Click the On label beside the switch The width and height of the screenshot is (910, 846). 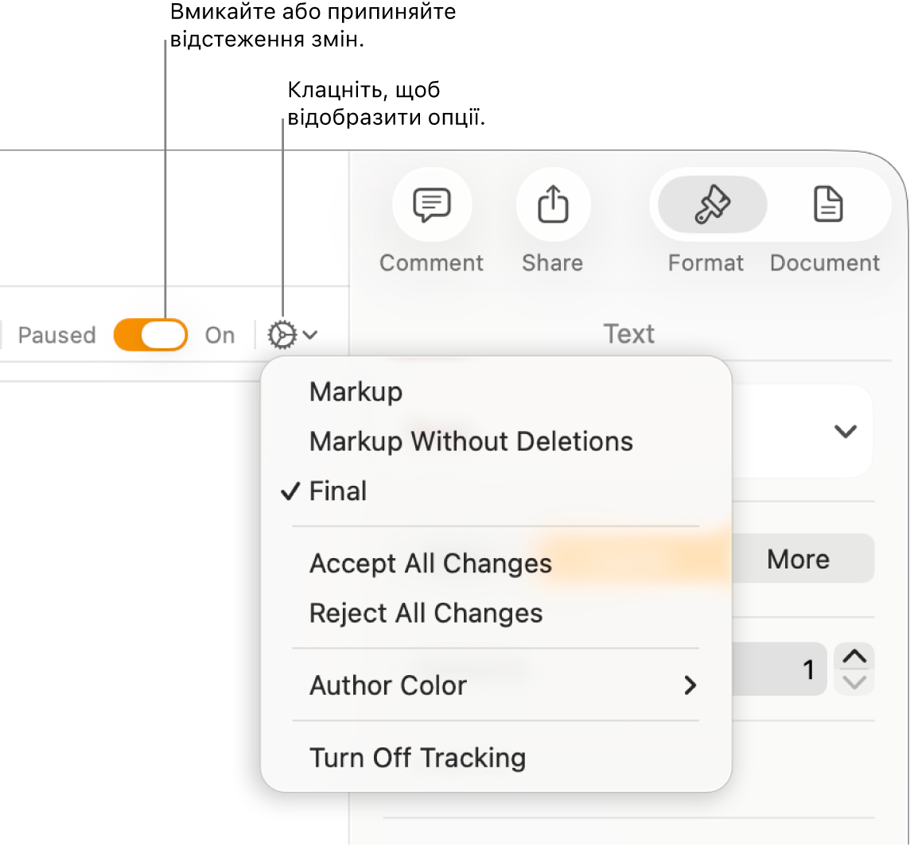(x=220, y=336)
